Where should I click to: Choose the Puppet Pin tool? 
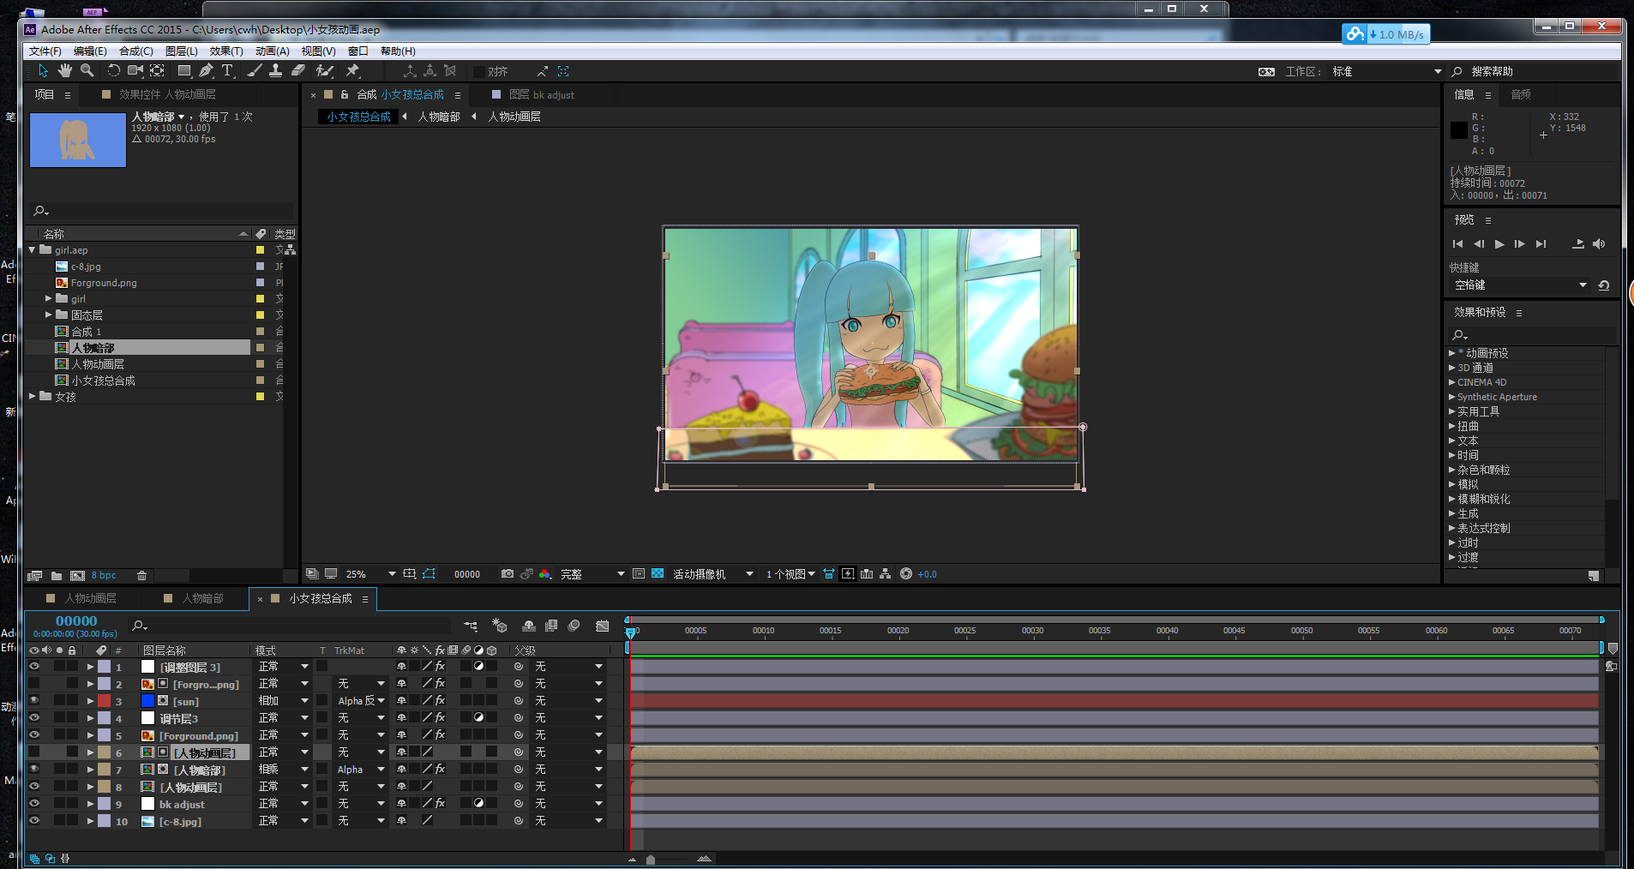click(x=352, y=71)
